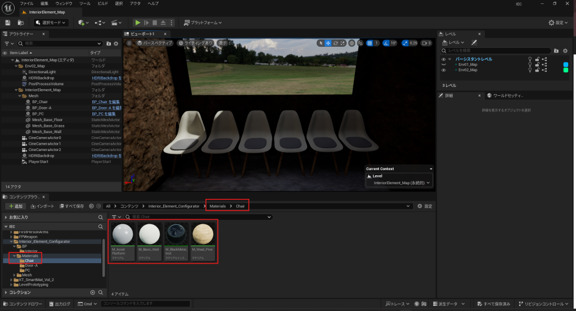Click the 追加 button in content browser
576x311 pixels.
pos(15,206)
